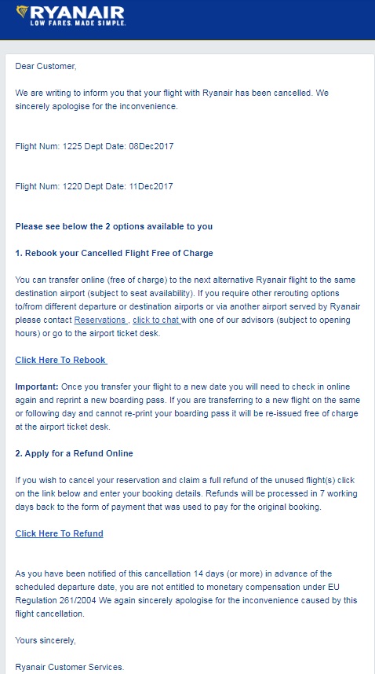
Task: Click 'Please see below the 2 options' heading
Action: tap(114, 226)
